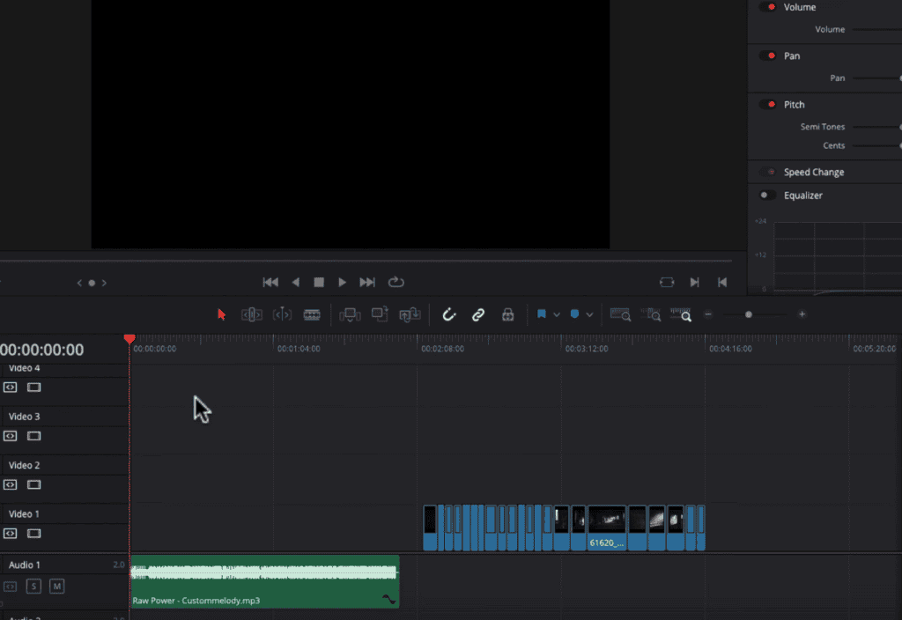Disable the Video 2 track
This screenshot has height=620, width=902.
pos(34,485)
